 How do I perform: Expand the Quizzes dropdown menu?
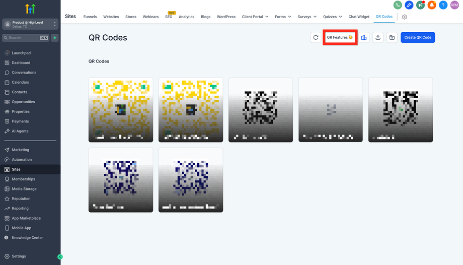pos(333,17)
